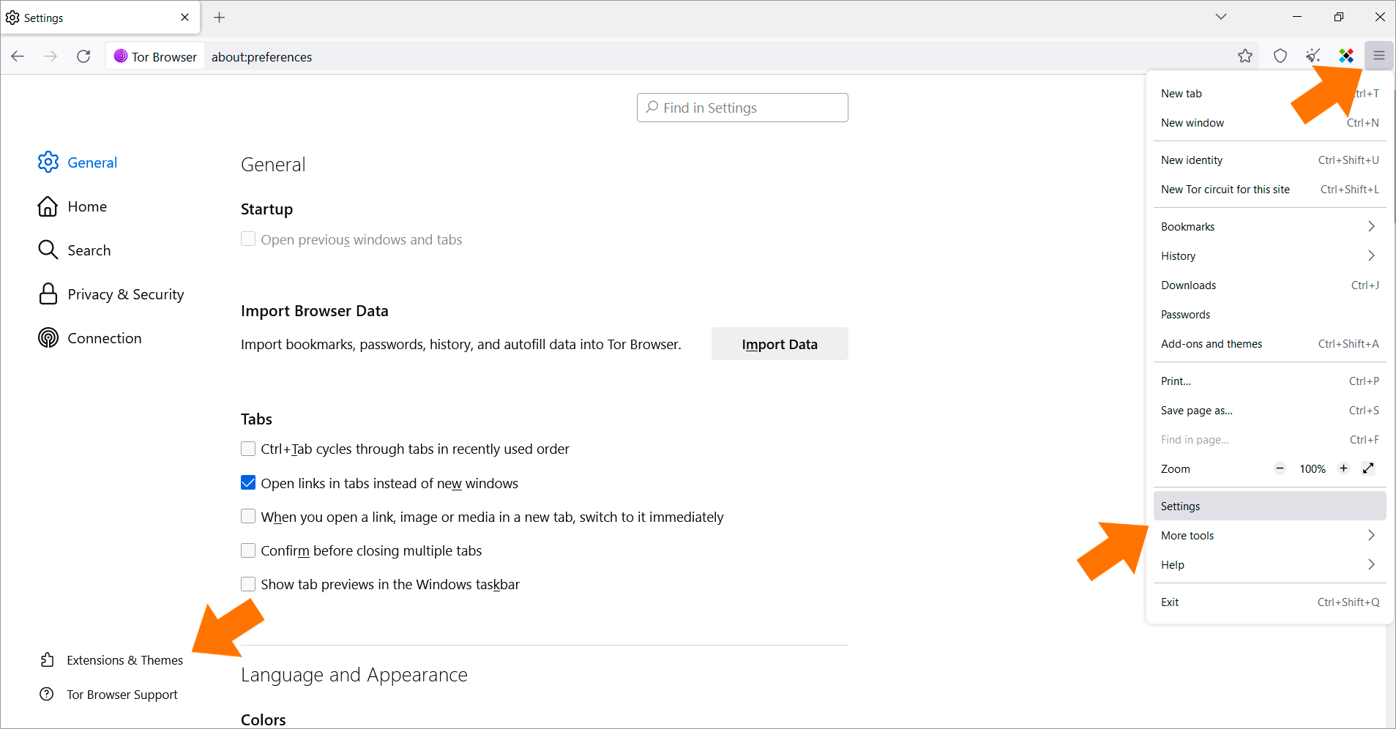The image size is (1396, 729).
Task: Click the forward navigation arrow
Action: pyautogui.click(x=51, y=56)
